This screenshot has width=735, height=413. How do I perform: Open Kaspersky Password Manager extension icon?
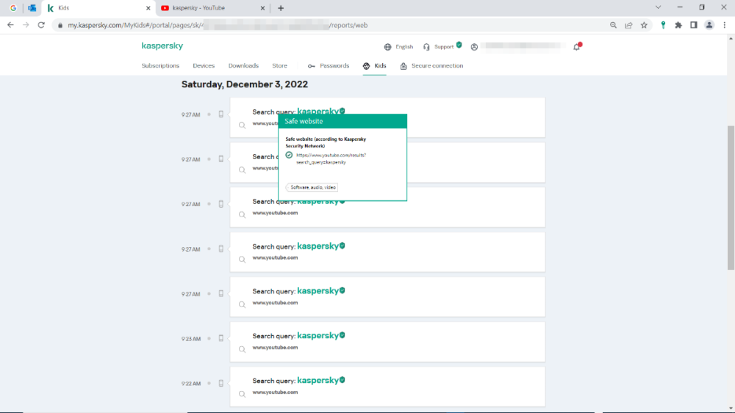[x=663, y=25]
